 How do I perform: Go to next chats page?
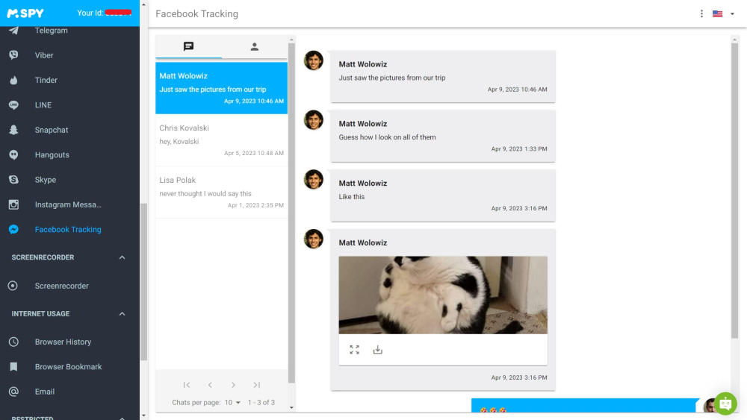pyautogui.click(x=233, y=385)
